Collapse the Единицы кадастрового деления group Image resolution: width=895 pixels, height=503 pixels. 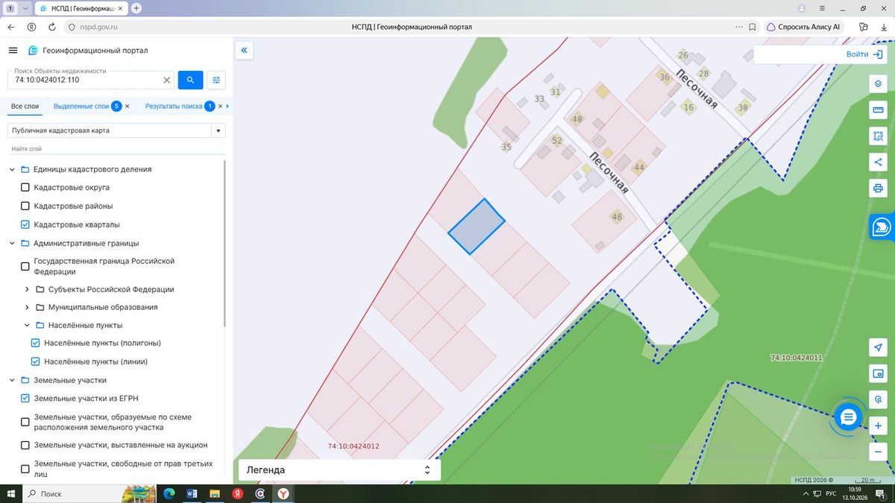coord(12,170)
